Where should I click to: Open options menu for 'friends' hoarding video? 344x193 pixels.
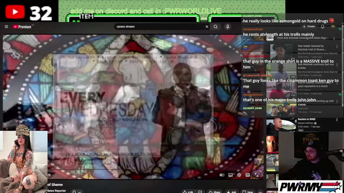click(x=337, y=102)
